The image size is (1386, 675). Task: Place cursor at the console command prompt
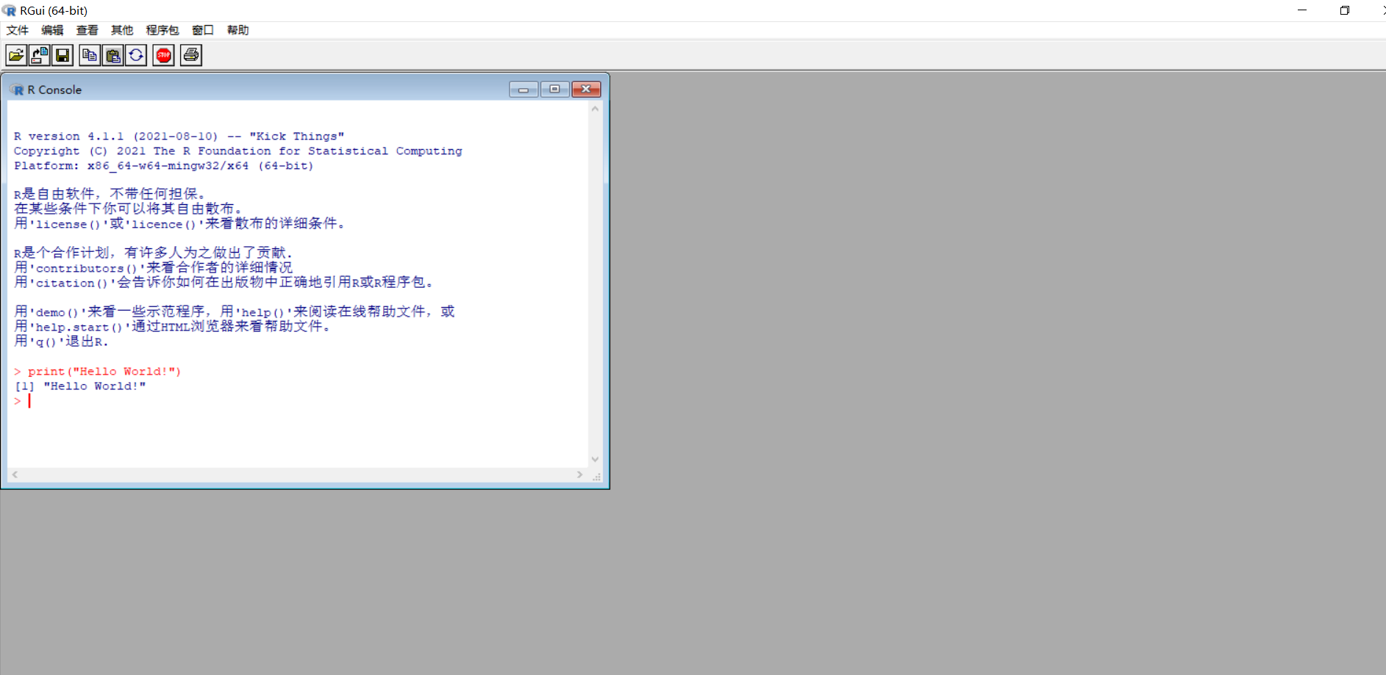click(29, 400)
